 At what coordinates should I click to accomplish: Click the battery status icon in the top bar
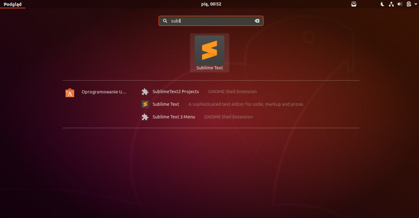(409, 4)
